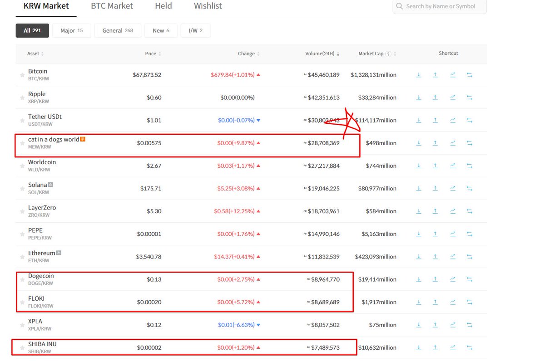The width and height of the screenshot is (545, 361).
Task: Click the withdraw icon for Ripple
Action: click(x=436, y=97)
